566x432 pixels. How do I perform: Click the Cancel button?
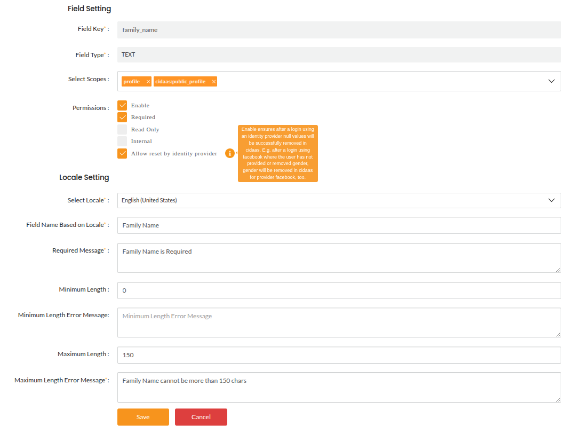click(201, 417)
